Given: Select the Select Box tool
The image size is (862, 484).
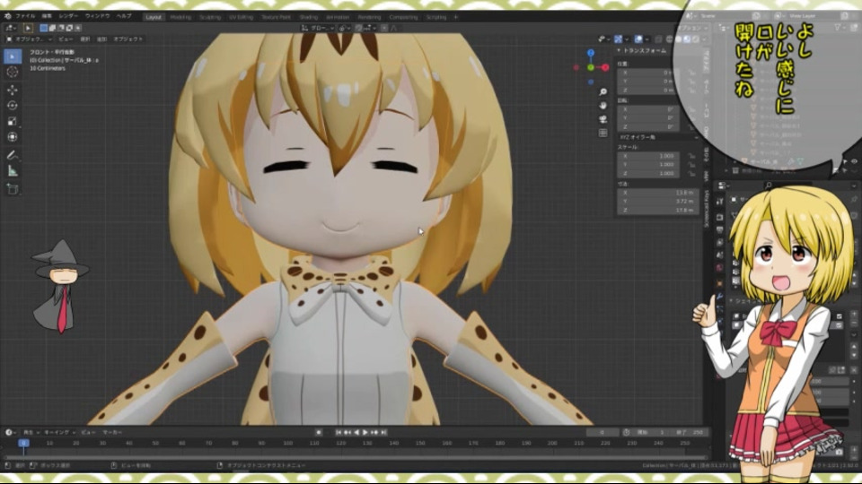Looking at the screenshot, I should pos(13,56).
